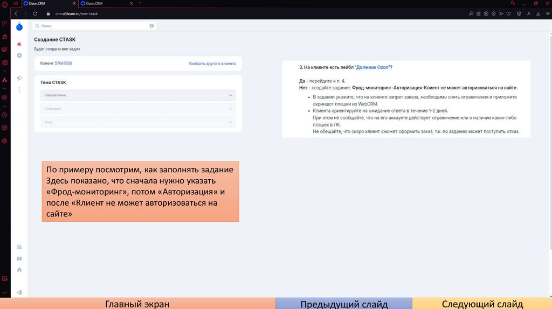Open Twitch icon in Opera sidebar

pyautogui.click(x=4, y=49)
